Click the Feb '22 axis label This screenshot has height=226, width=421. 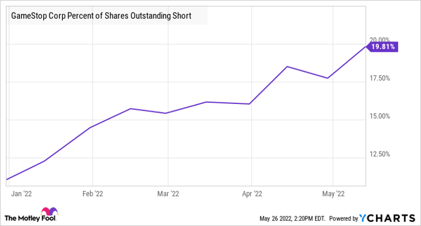93,194
